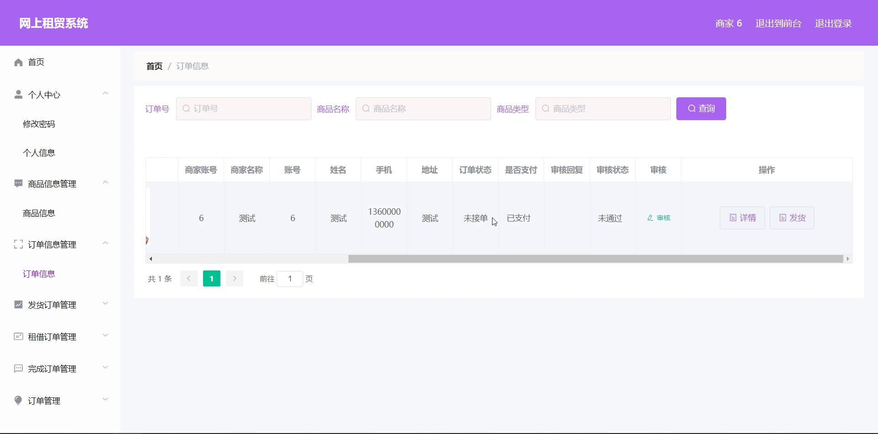Click the home icon in sidebar
878x434 pixels.
click(18, 62)
